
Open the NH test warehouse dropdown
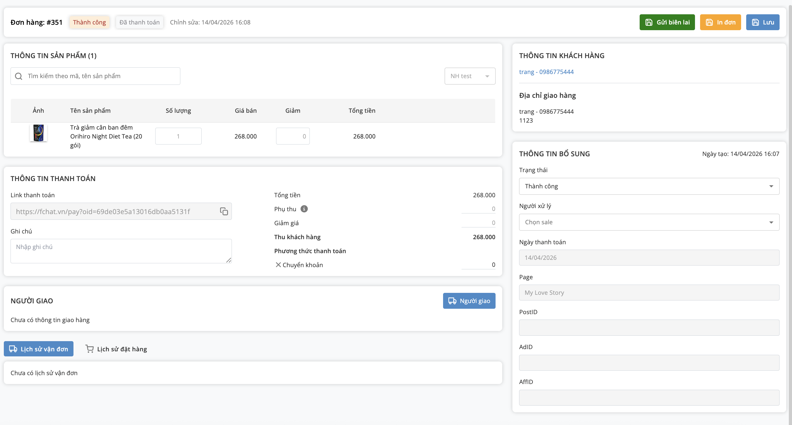pos(469,76)
